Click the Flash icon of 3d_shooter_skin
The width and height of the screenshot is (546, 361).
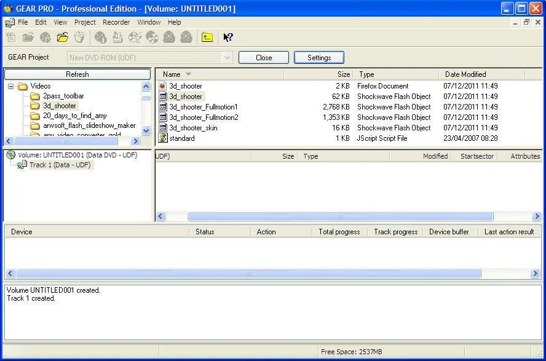point(162,127)
